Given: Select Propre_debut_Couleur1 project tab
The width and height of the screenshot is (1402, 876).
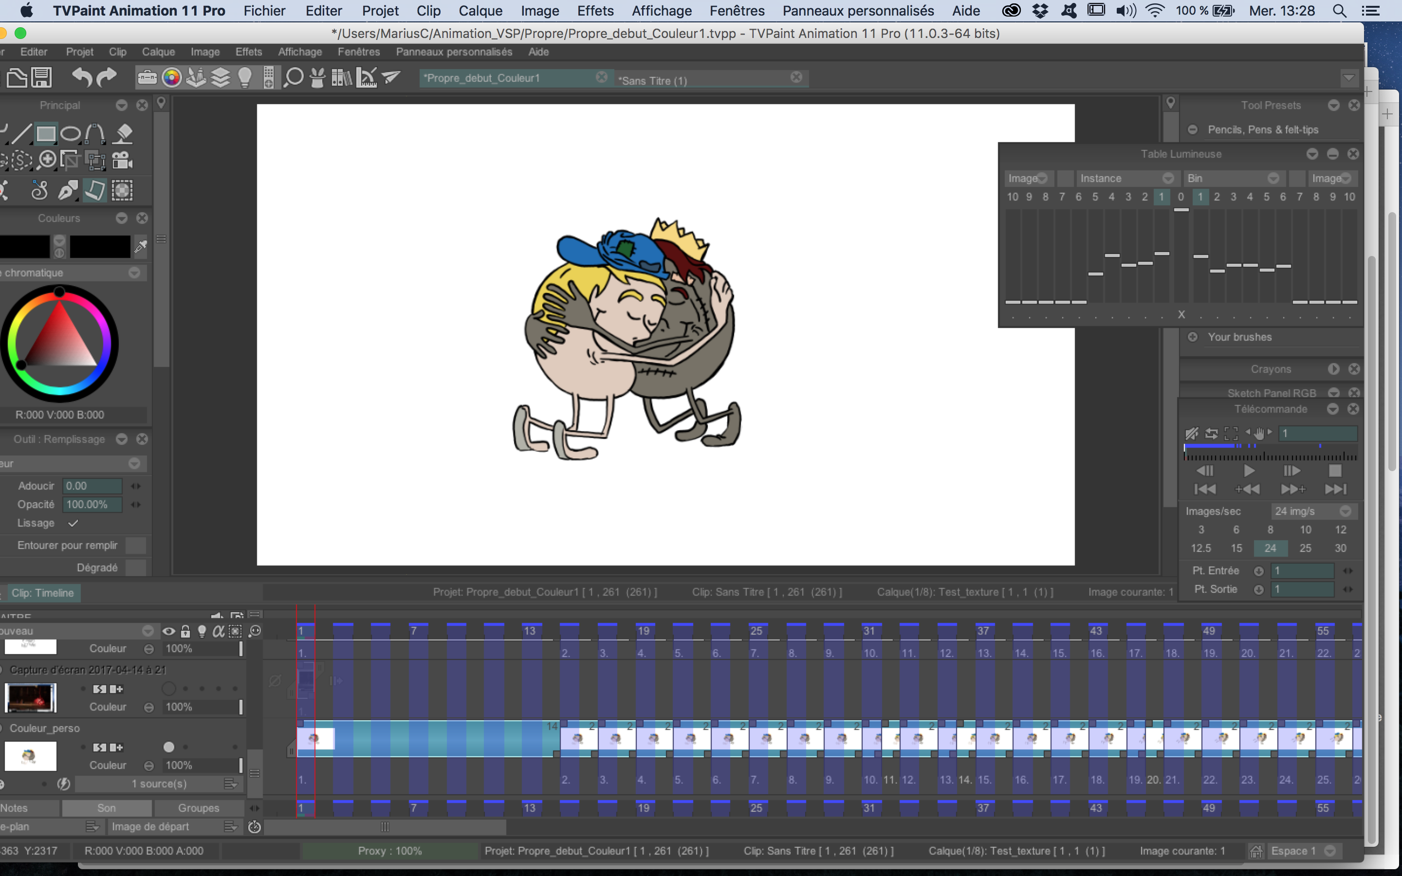Looking at the screenshot, I should coord(515,78).
